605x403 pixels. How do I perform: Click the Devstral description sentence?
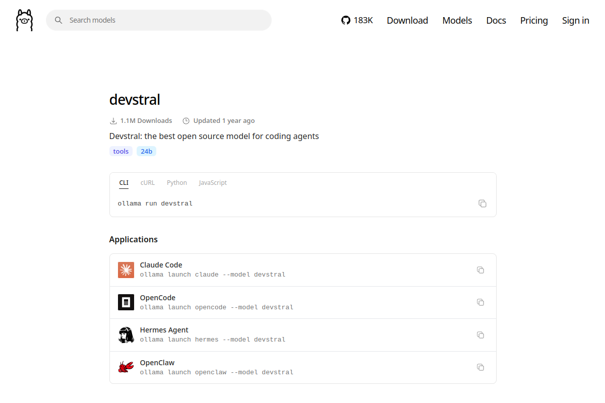[x=214, y=136]
